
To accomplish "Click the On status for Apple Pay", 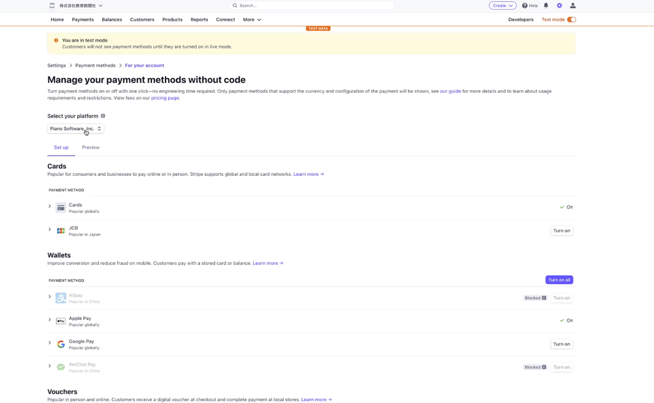I will [x=566, y=321].
